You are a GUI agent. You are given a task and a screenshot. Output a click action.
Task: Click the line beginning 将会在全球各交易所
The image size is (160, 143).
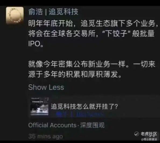[x=91, y=33]
